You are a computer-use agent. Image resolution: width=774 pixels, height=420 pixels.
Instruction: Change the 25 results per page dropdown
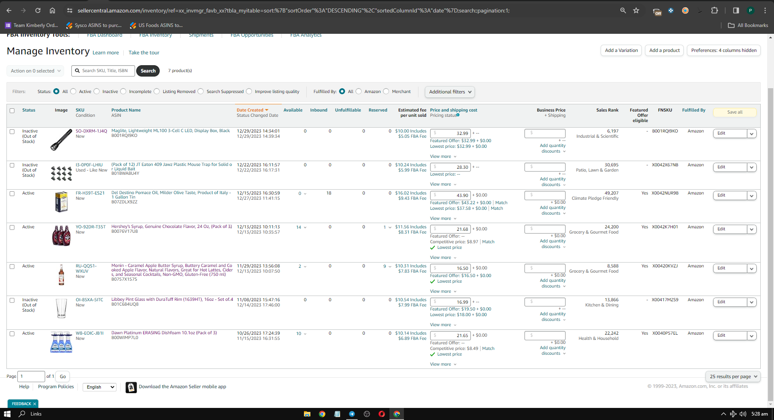click(733, 377)
